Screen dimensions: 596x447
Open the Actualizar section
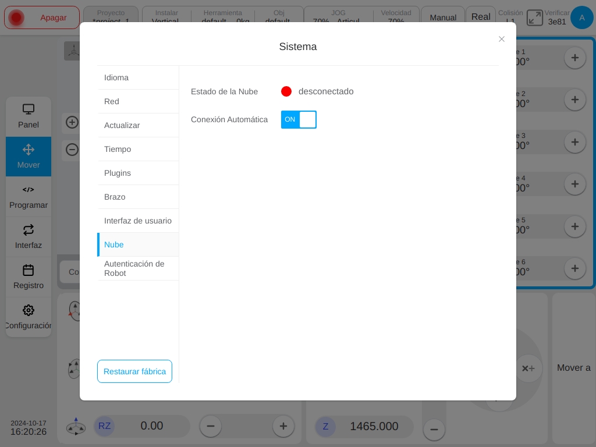[138, 126]
